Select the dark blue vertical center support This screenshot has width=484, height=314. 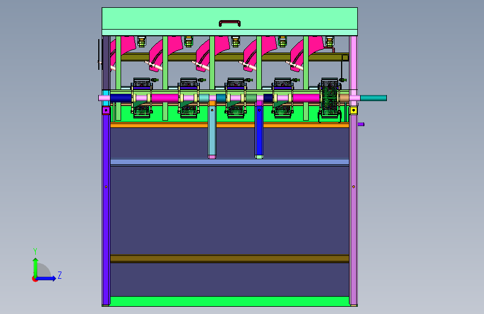(259, 130)
